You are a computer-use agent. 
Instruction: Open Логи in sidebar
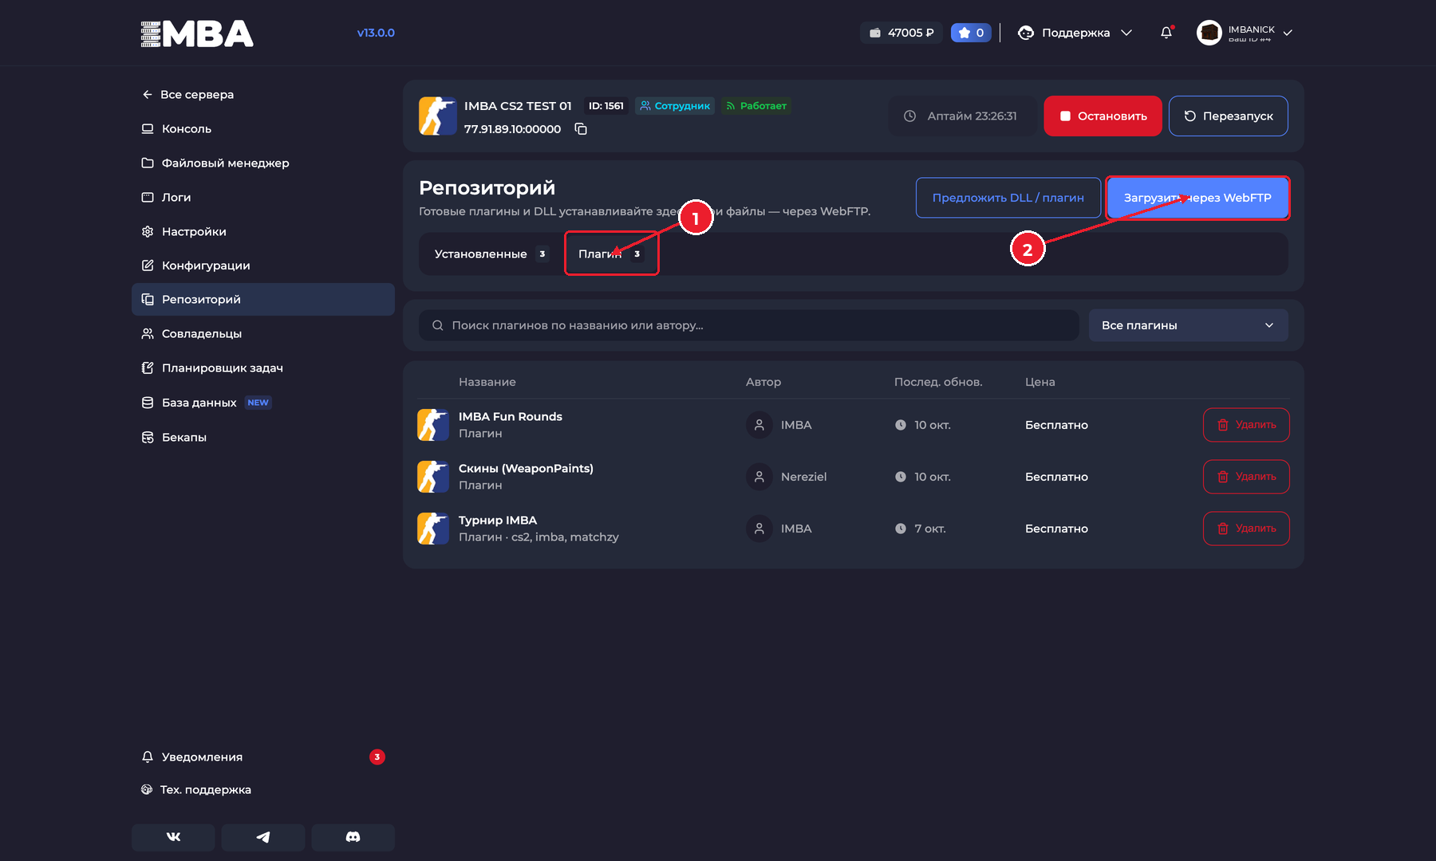(x=263, y=197)
